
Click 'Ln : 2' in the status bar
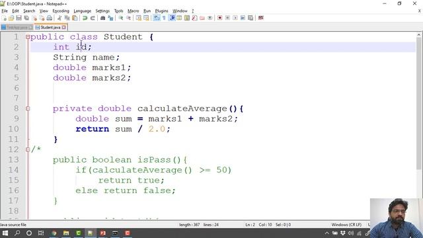coord(250,225)
